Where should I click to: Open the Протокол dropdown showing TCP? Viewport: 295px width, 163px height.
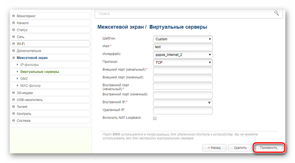[x=183, y=63]
